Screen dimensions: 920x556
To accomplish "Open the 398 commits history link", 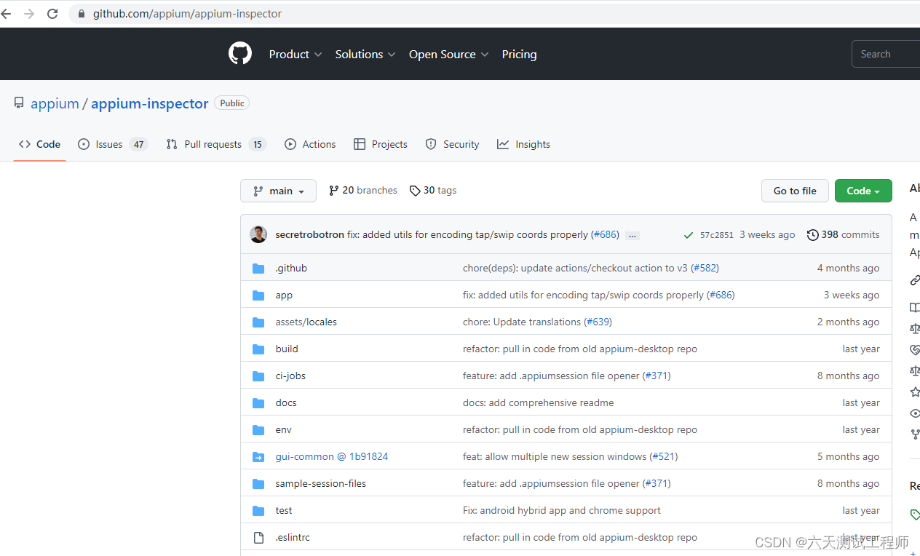I will click(844, 235).
